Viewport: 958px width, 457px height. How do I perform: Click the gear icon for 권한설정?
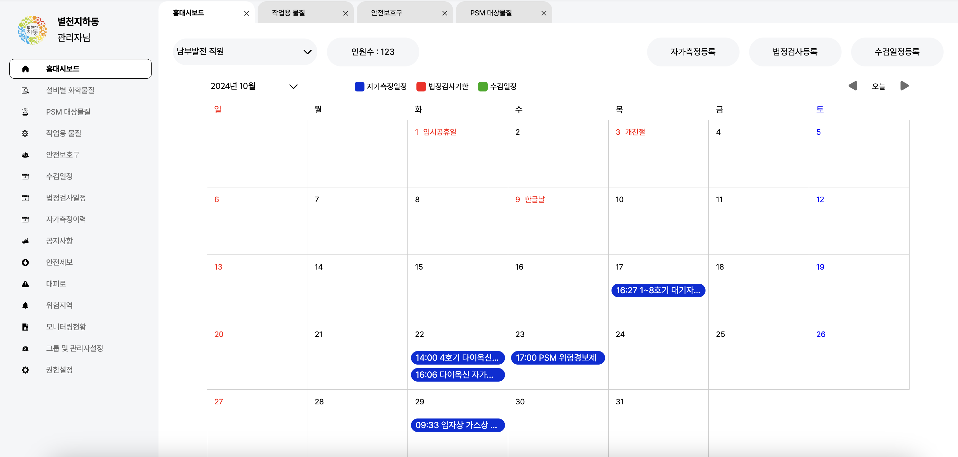click(x=25, y=370)
